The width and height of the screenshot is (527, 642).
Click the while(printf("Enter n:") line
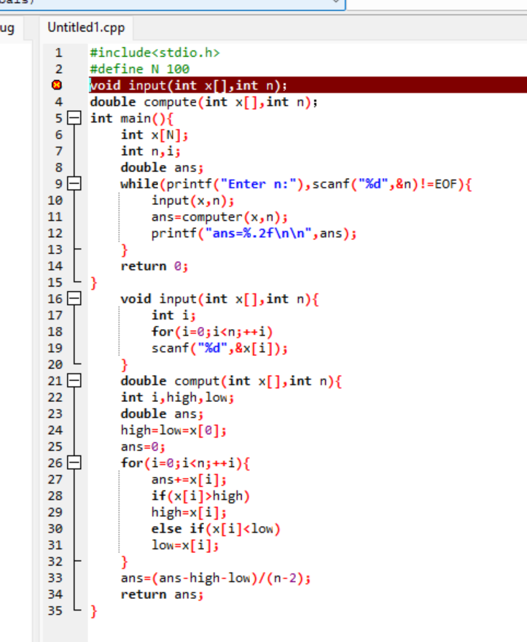point(296,184)
